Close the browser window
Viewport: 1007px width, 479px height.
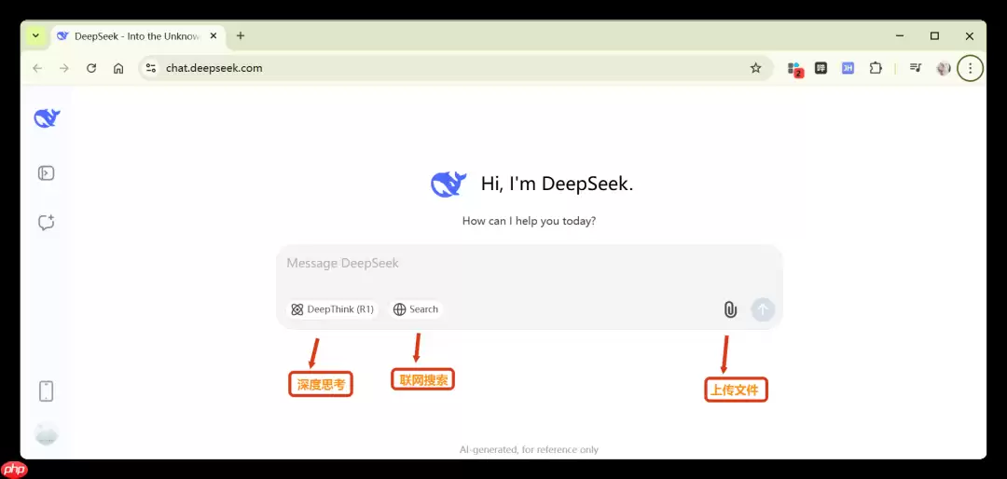point(970,36)
